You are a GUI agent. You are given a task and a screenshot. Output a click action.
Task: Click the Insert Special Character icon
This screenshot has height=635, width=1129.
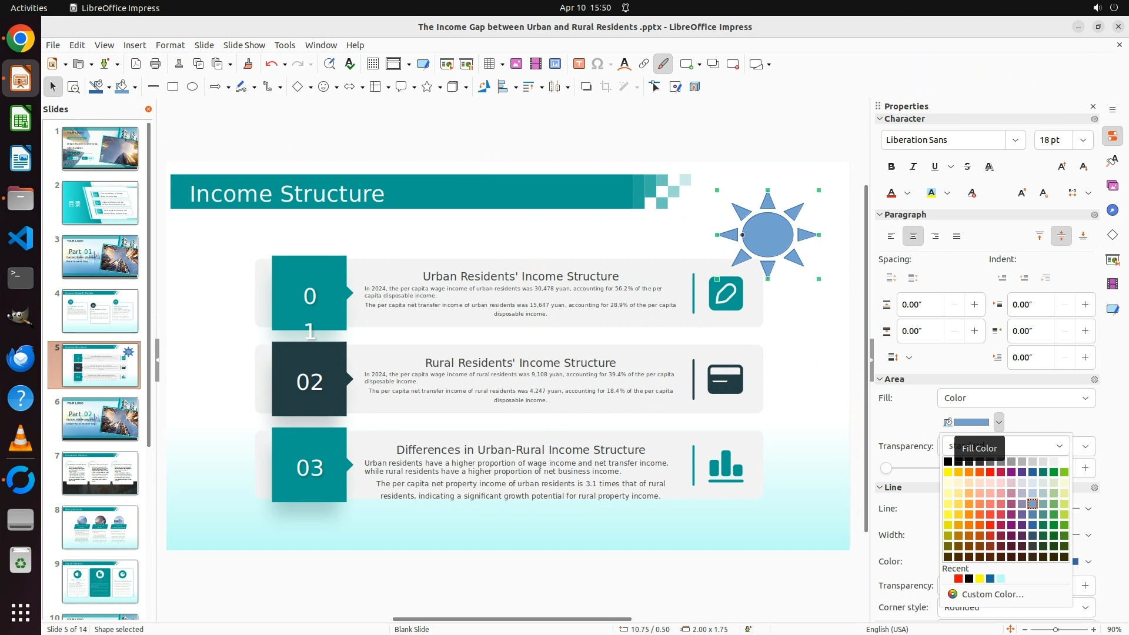(x=597, y=64)
